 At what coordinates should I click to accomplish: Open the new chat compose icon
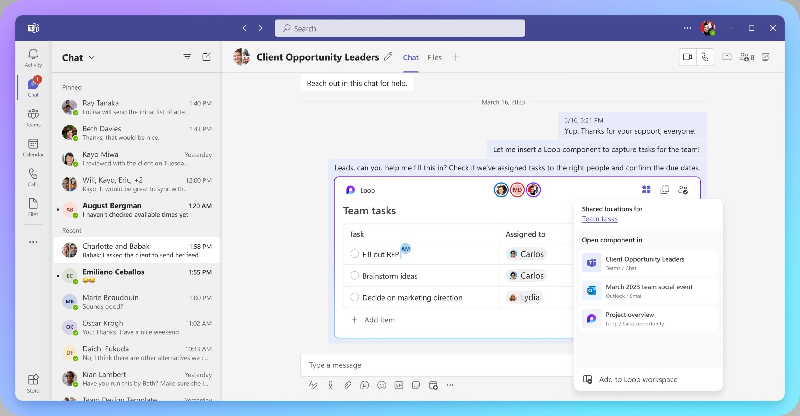point(207,57)
